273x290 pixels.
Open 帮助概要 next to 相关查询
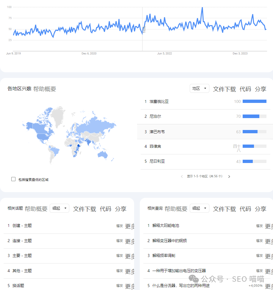176,209
